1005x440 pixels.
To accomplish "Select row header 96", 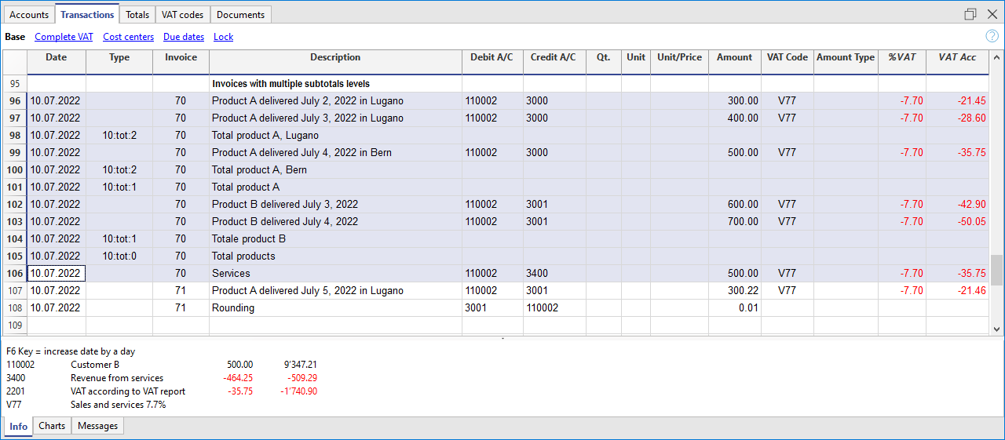I will [x=15, y=101].
